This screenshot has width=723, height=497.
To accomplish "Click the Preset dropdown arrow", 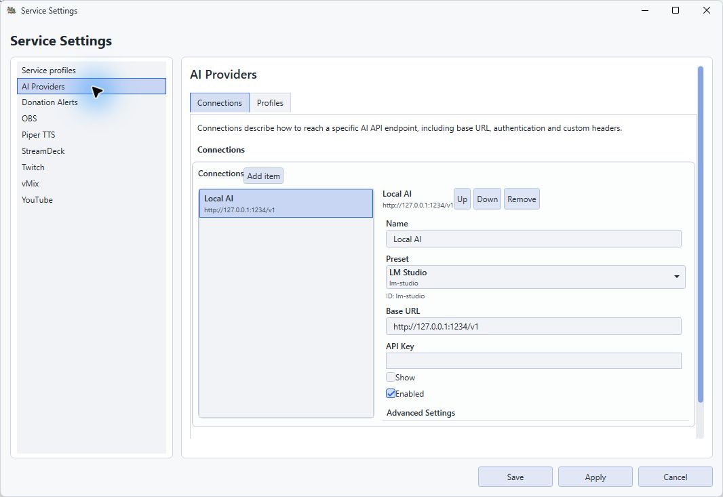I will [x=676, y=277].
